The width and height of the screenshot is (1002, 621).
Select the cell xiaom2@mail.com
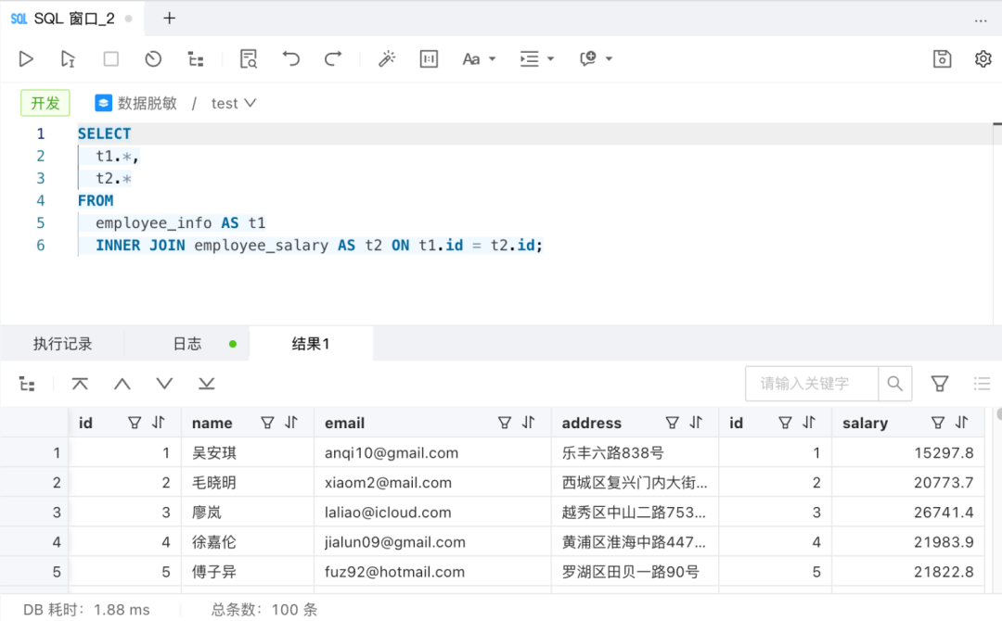[x=432, y=483]
